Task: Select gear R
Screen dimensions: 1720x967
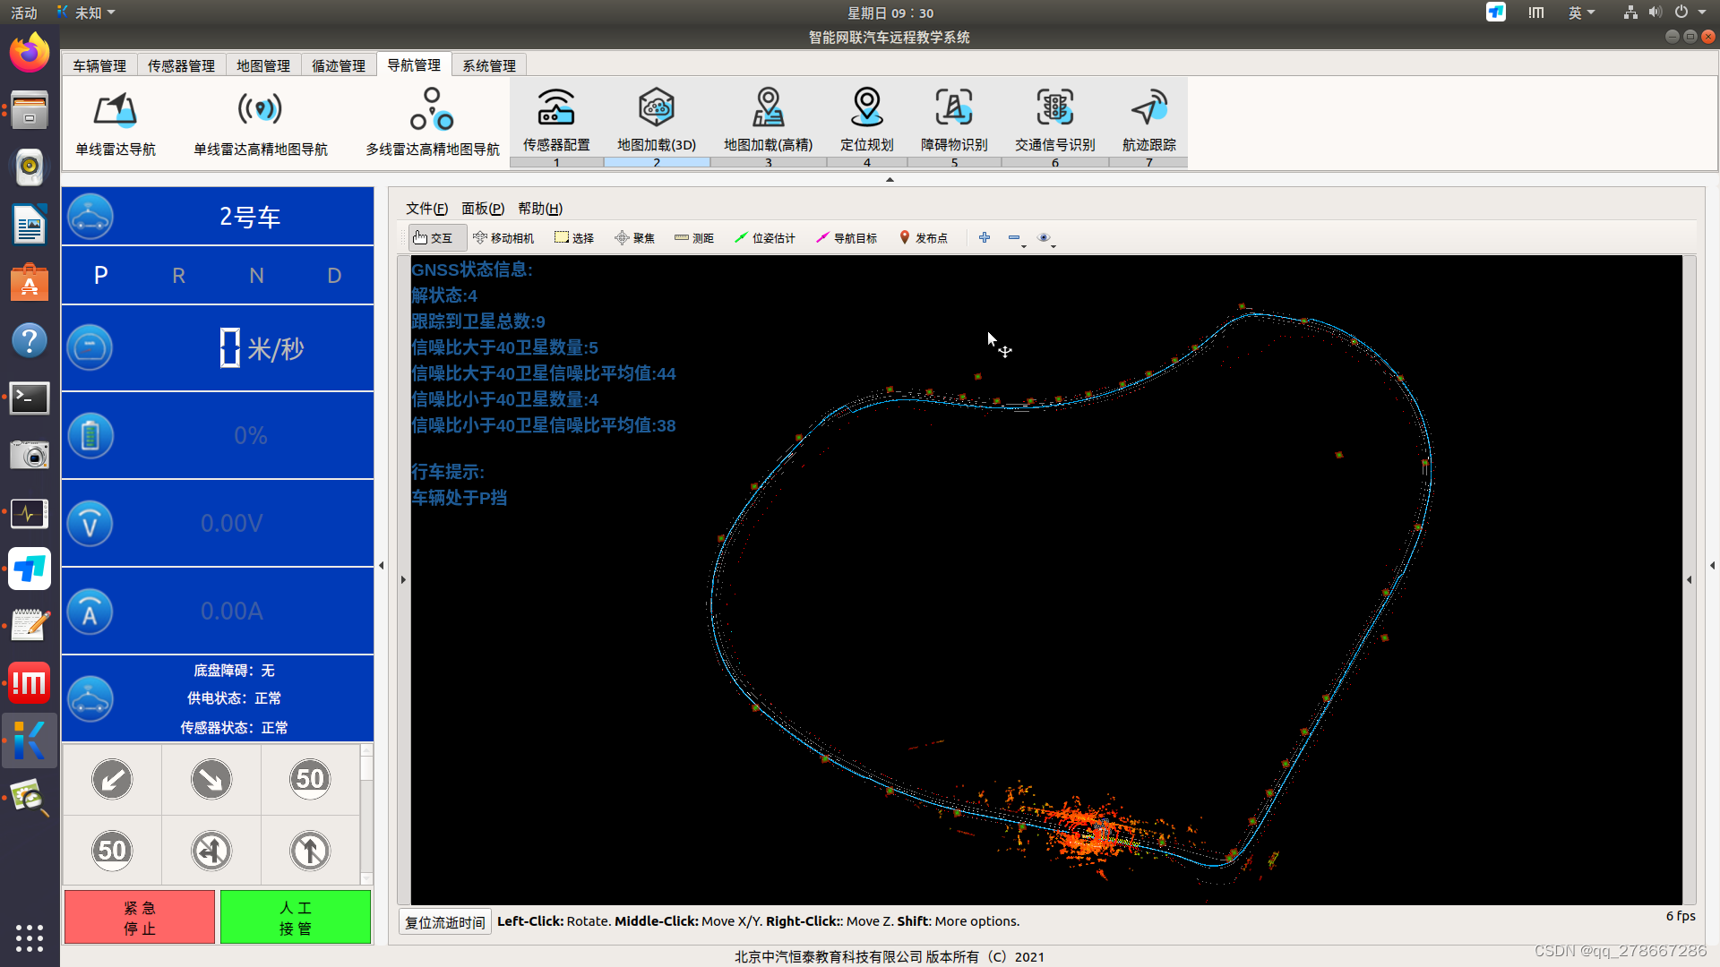Action: (179, 276)
